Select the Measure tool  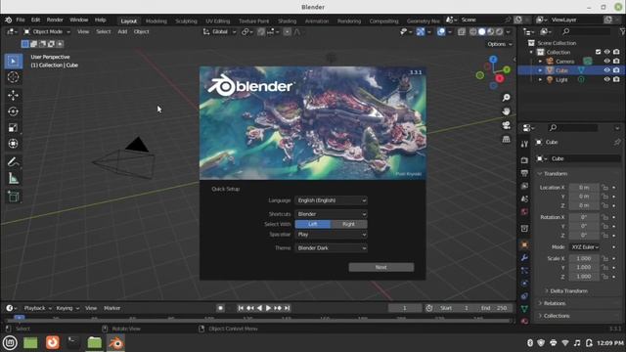tap(13, 178)
